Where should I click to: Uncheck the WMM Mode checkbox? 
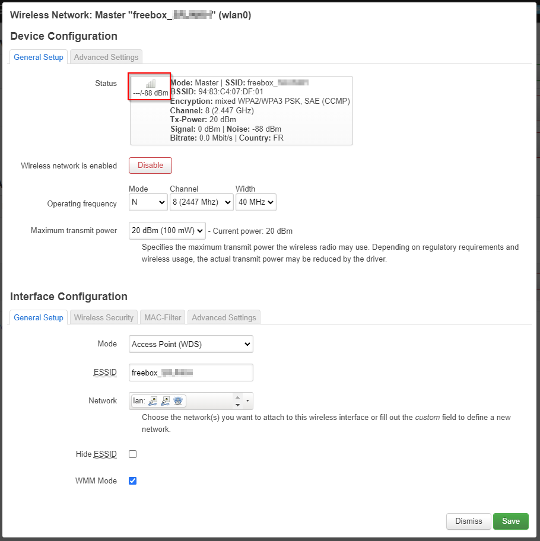(133, 481)
